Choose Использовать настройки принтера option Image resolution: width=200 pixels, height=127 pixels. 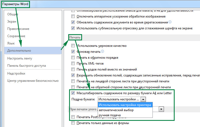click(125, 105)
